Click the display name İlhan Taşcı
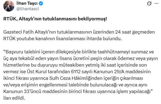The width and height of the screenshot is (161, 104). [x=27, y=4]
